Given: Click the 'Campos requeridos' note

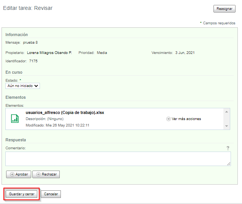Looking at the screenshot, I should click(219, 23).
